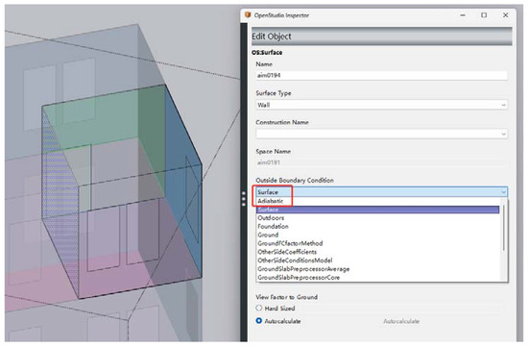Select the Autocalculate radio button
This screenshot has height=347, width=528.
pyautogui.click(x=258, y=321)
